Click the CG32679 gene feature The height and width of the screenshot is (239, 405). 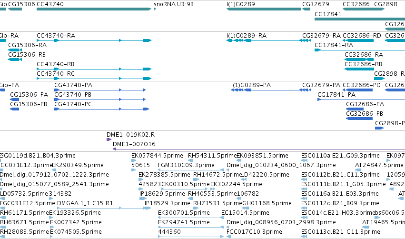pyautogui.click(x=306, y=9)
